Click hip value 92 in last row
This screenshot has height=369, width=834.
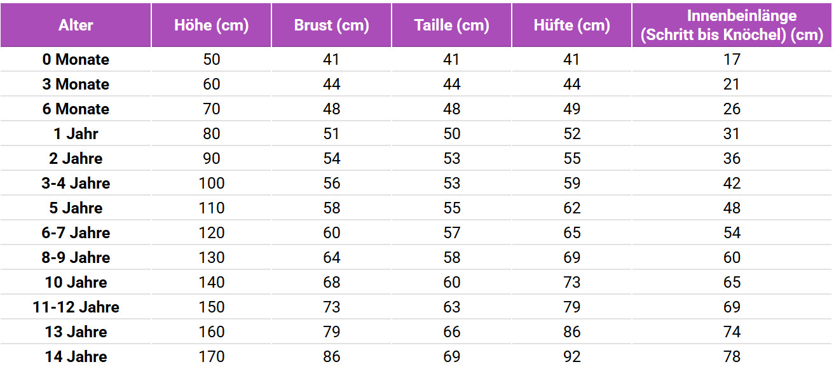click(572, 357)
